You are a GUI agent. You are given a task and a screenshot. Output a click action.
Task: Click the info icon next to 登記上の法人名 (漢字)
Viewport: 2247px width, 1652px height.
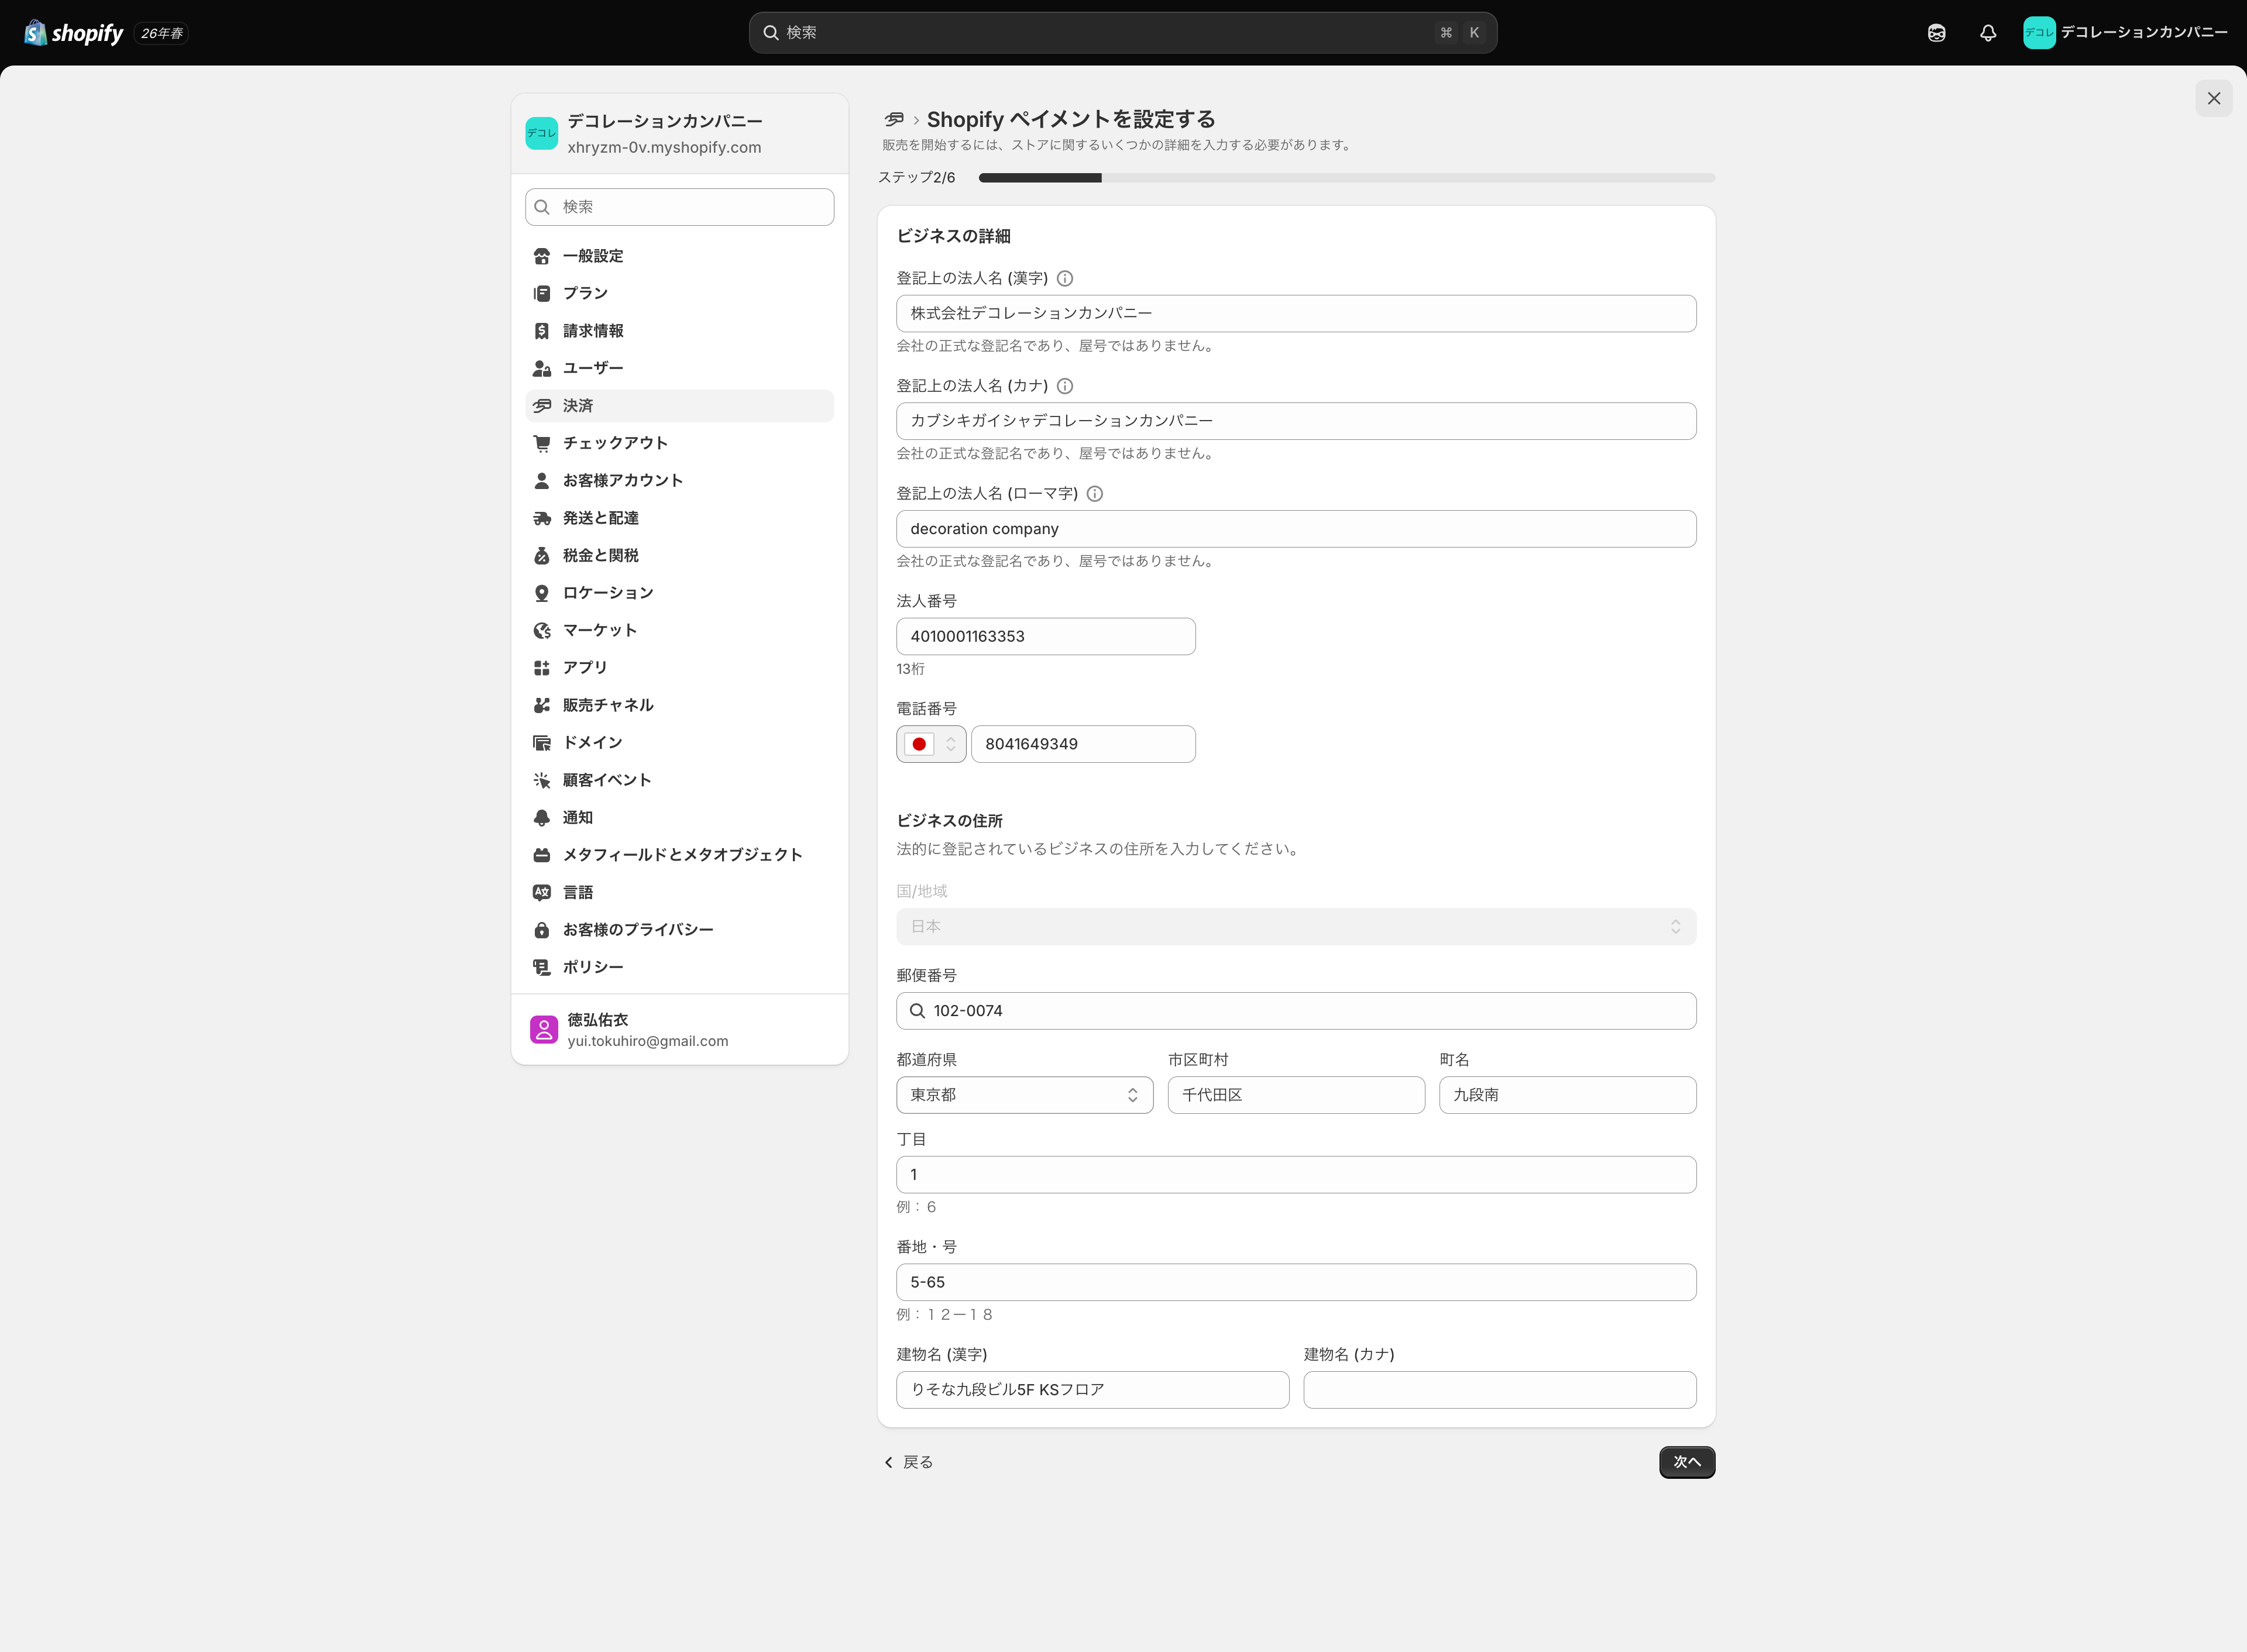1065,279
